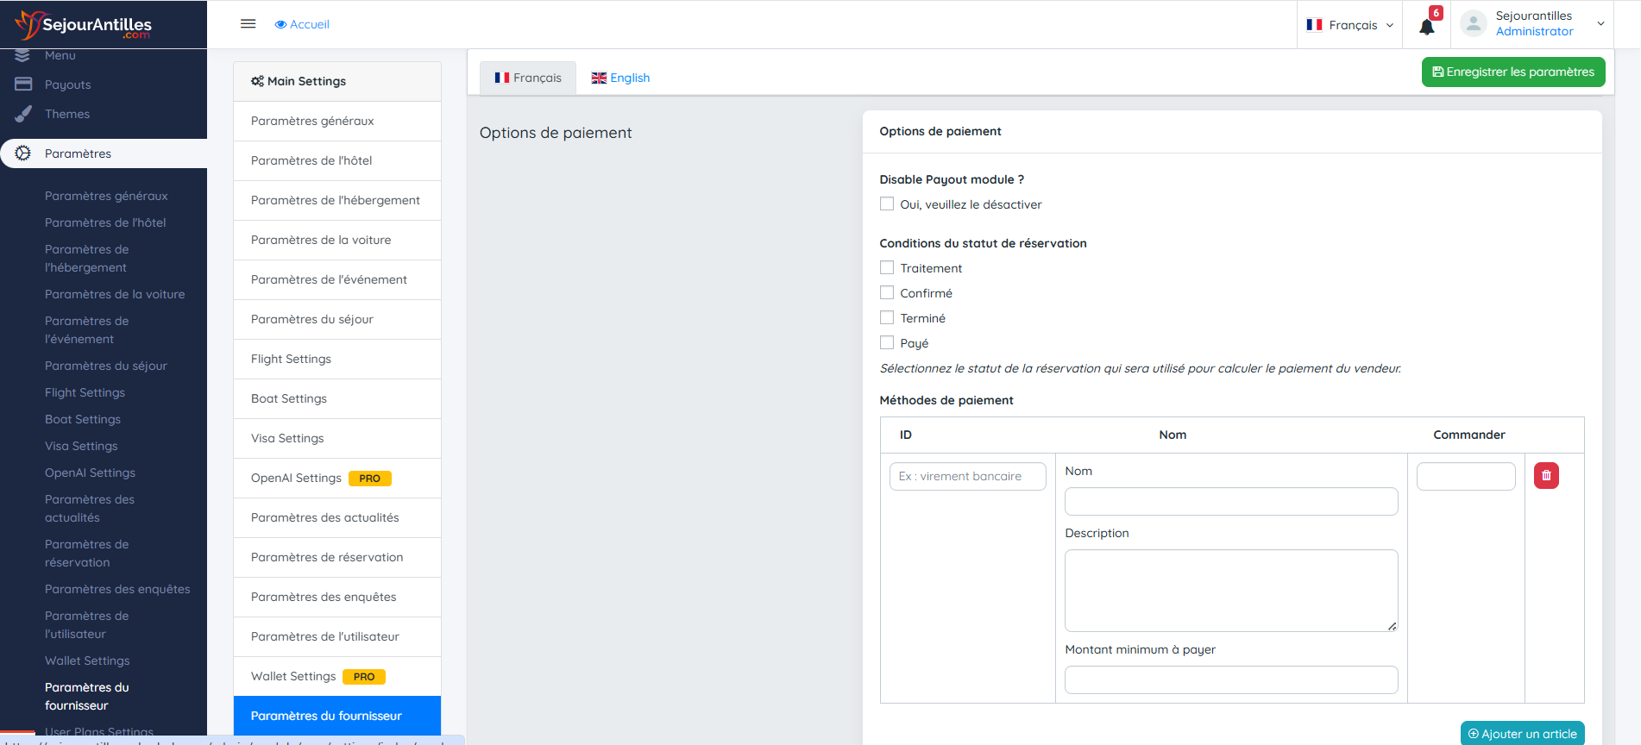Viewport: 1641px width, 745px height.
Task: Follow the Accueil link in header
Action: coord(302,24)
